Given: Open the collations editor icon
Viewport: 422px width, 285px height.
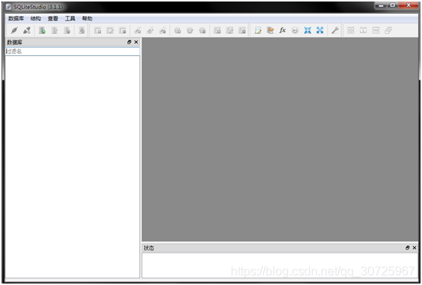Looking at the screenshot, I should (x=295, y=30).
